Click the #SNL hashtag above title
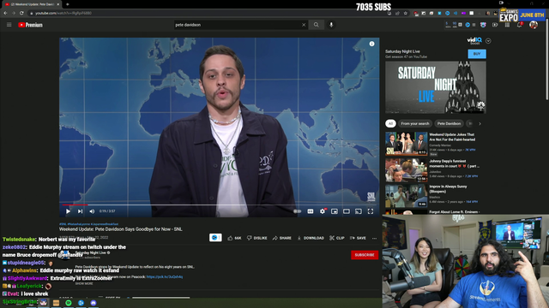The height and width of the screenshot is (308, 549). pyautogui.click(x=63, y=224)
